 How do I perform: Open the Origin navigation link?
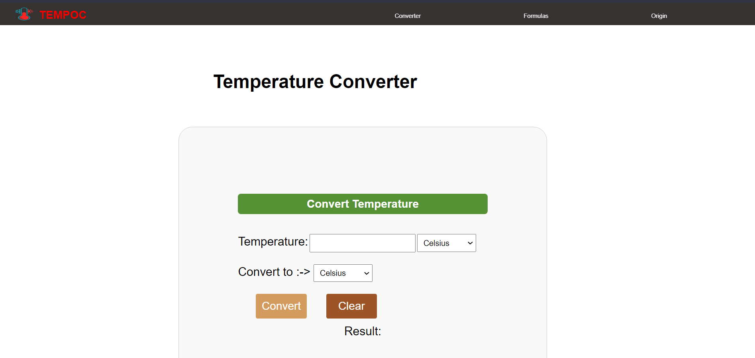[659, 16]
